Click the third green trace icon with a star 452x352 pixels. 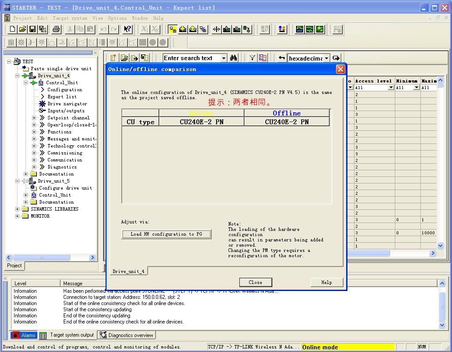(320, 29)
